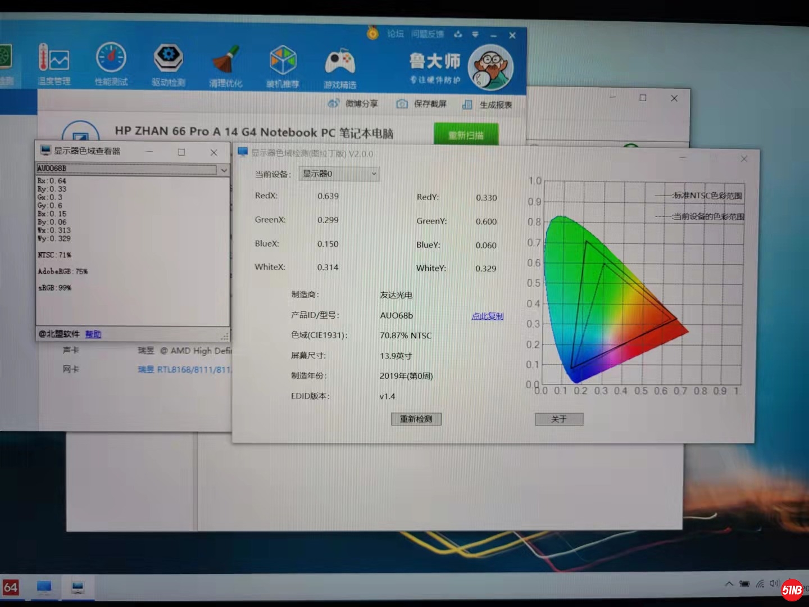Click the 关于 about button
809x607 pixels.
558,419
